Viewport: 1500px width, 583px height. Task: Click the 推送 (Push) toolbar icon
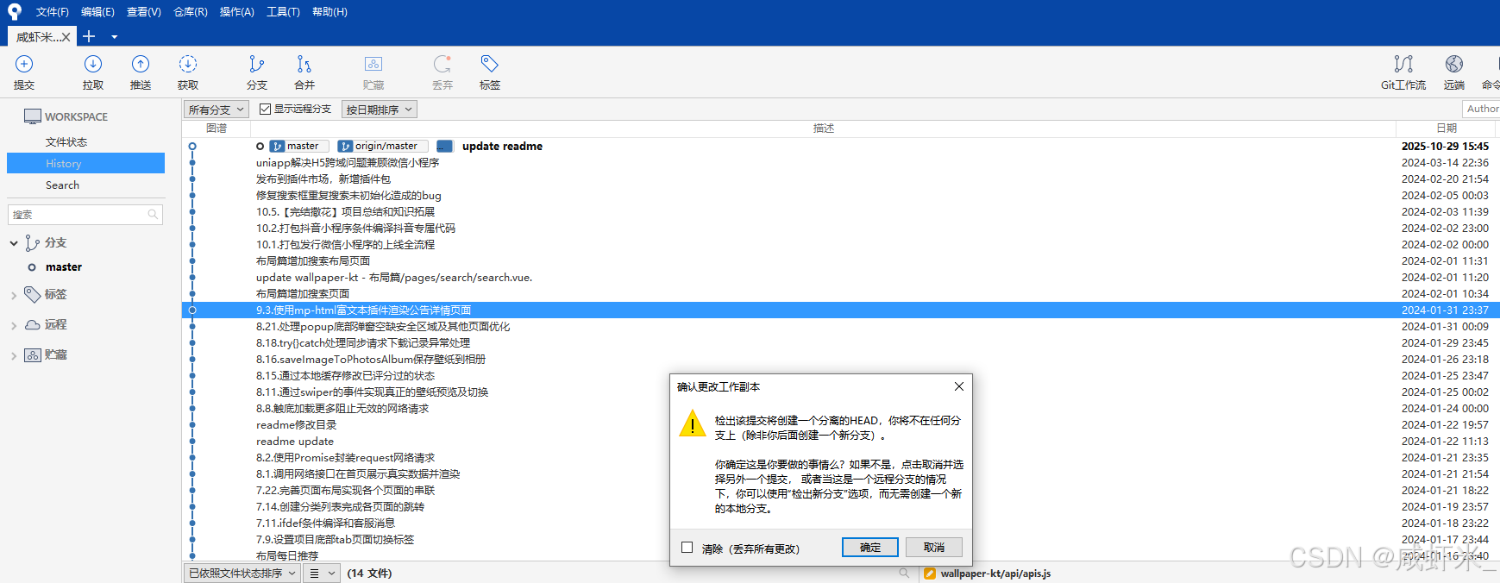tap(141, 64)
